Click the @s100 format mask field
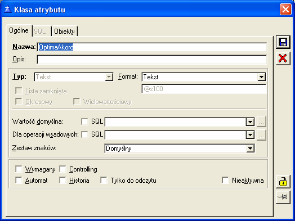Image resolution: width=295 pixels, height=221 pixels. pyautogui.click(x=204, y=89)
